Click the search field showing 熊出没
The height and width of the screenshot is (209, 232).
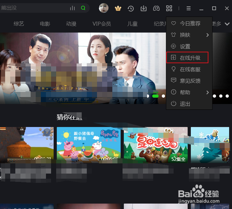(34, 8)
